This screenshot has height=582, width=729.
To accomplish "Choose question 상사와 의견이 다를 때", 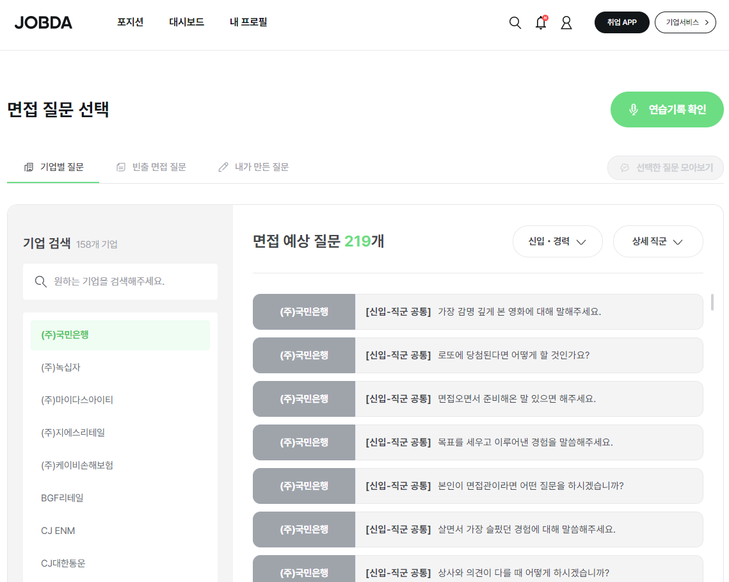I will [x=477, y=569].
